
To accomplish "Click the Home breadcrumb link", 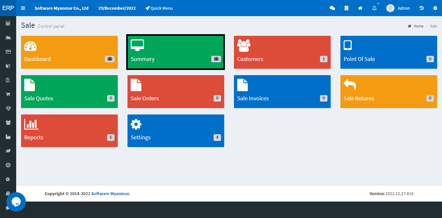I will [x=416, y=26].
